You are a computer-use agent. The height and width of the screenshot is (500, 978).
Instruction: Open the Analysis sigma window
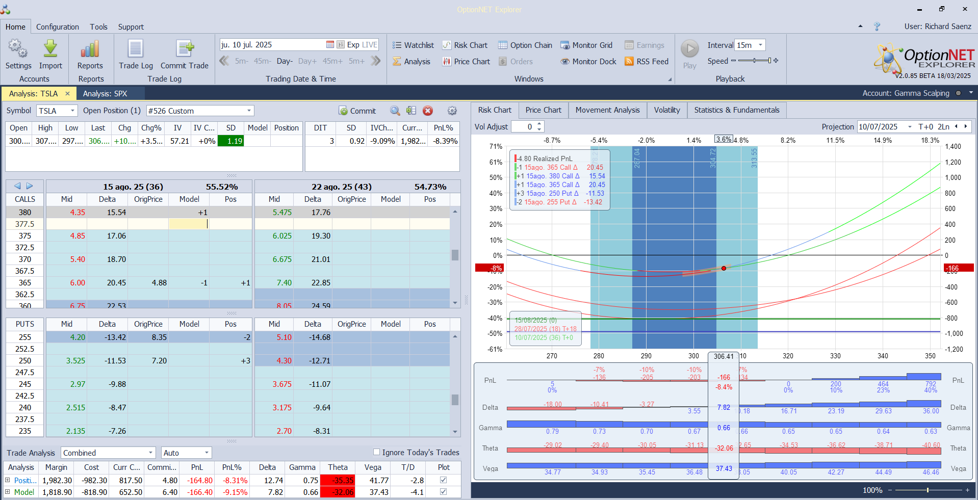(411, 62)
